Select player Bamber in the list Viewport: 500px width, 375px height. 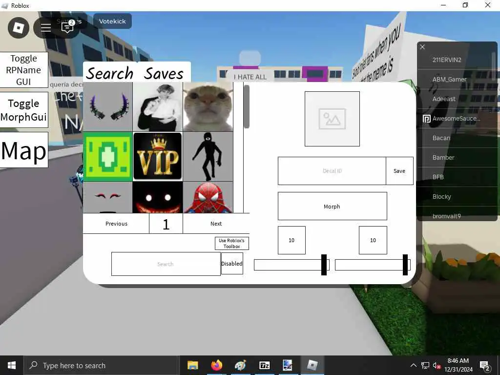pos(457,158)
